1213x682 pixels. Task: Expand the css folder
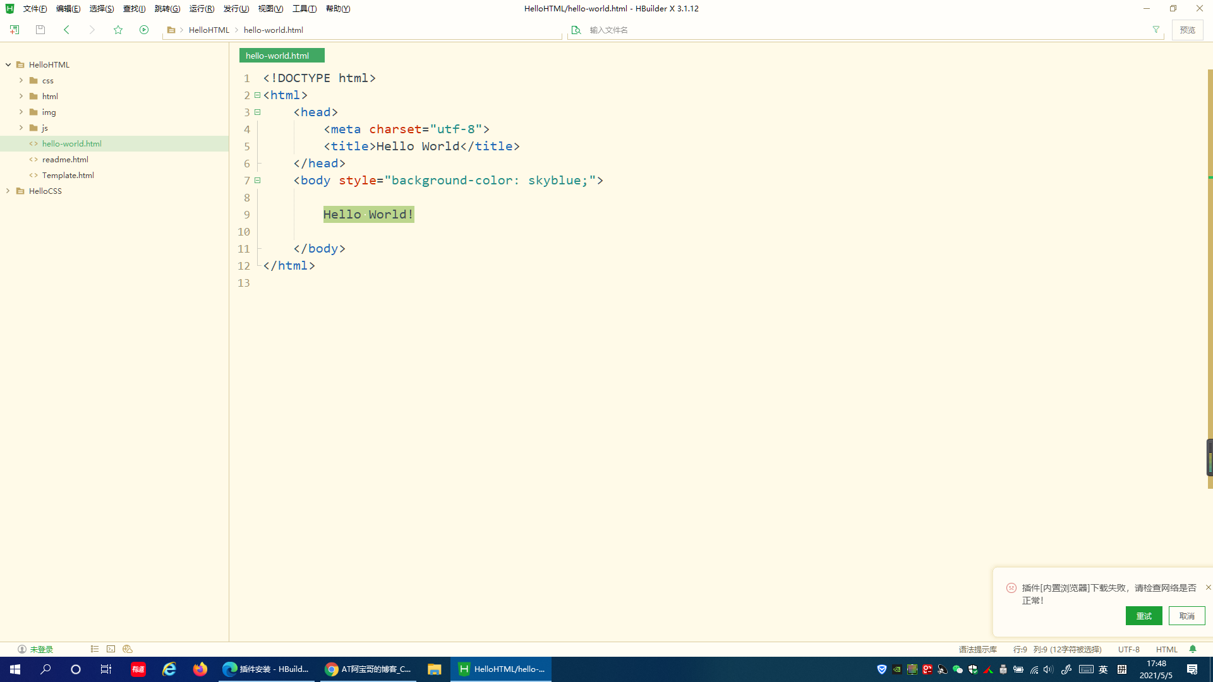tap(21, 80)
